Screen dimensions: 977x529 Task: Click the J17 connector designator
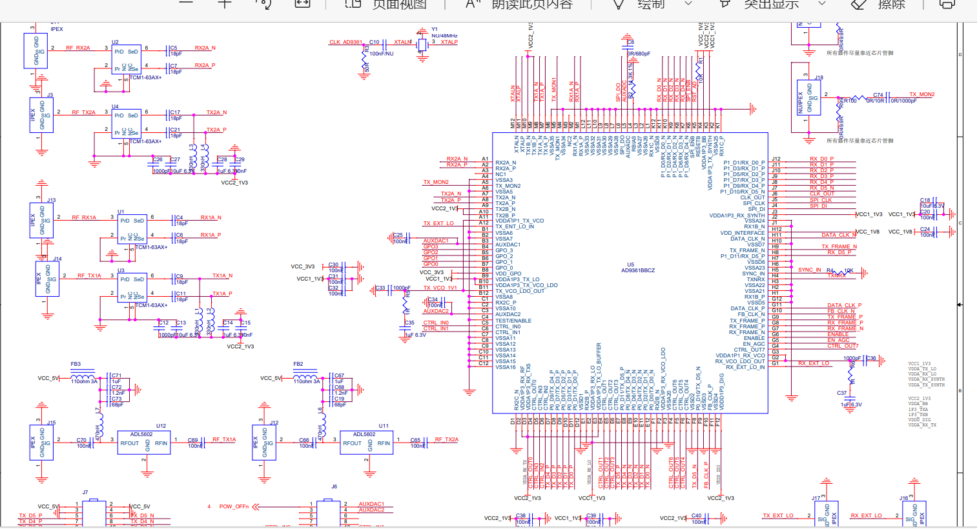(x=816, y=498)
